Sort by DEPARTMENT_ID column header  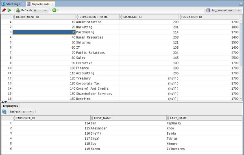pos(44,17)
